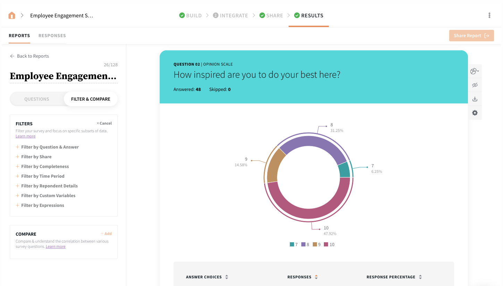Switch to the QUESTIONS toggle view

click(x=36, y=99)
